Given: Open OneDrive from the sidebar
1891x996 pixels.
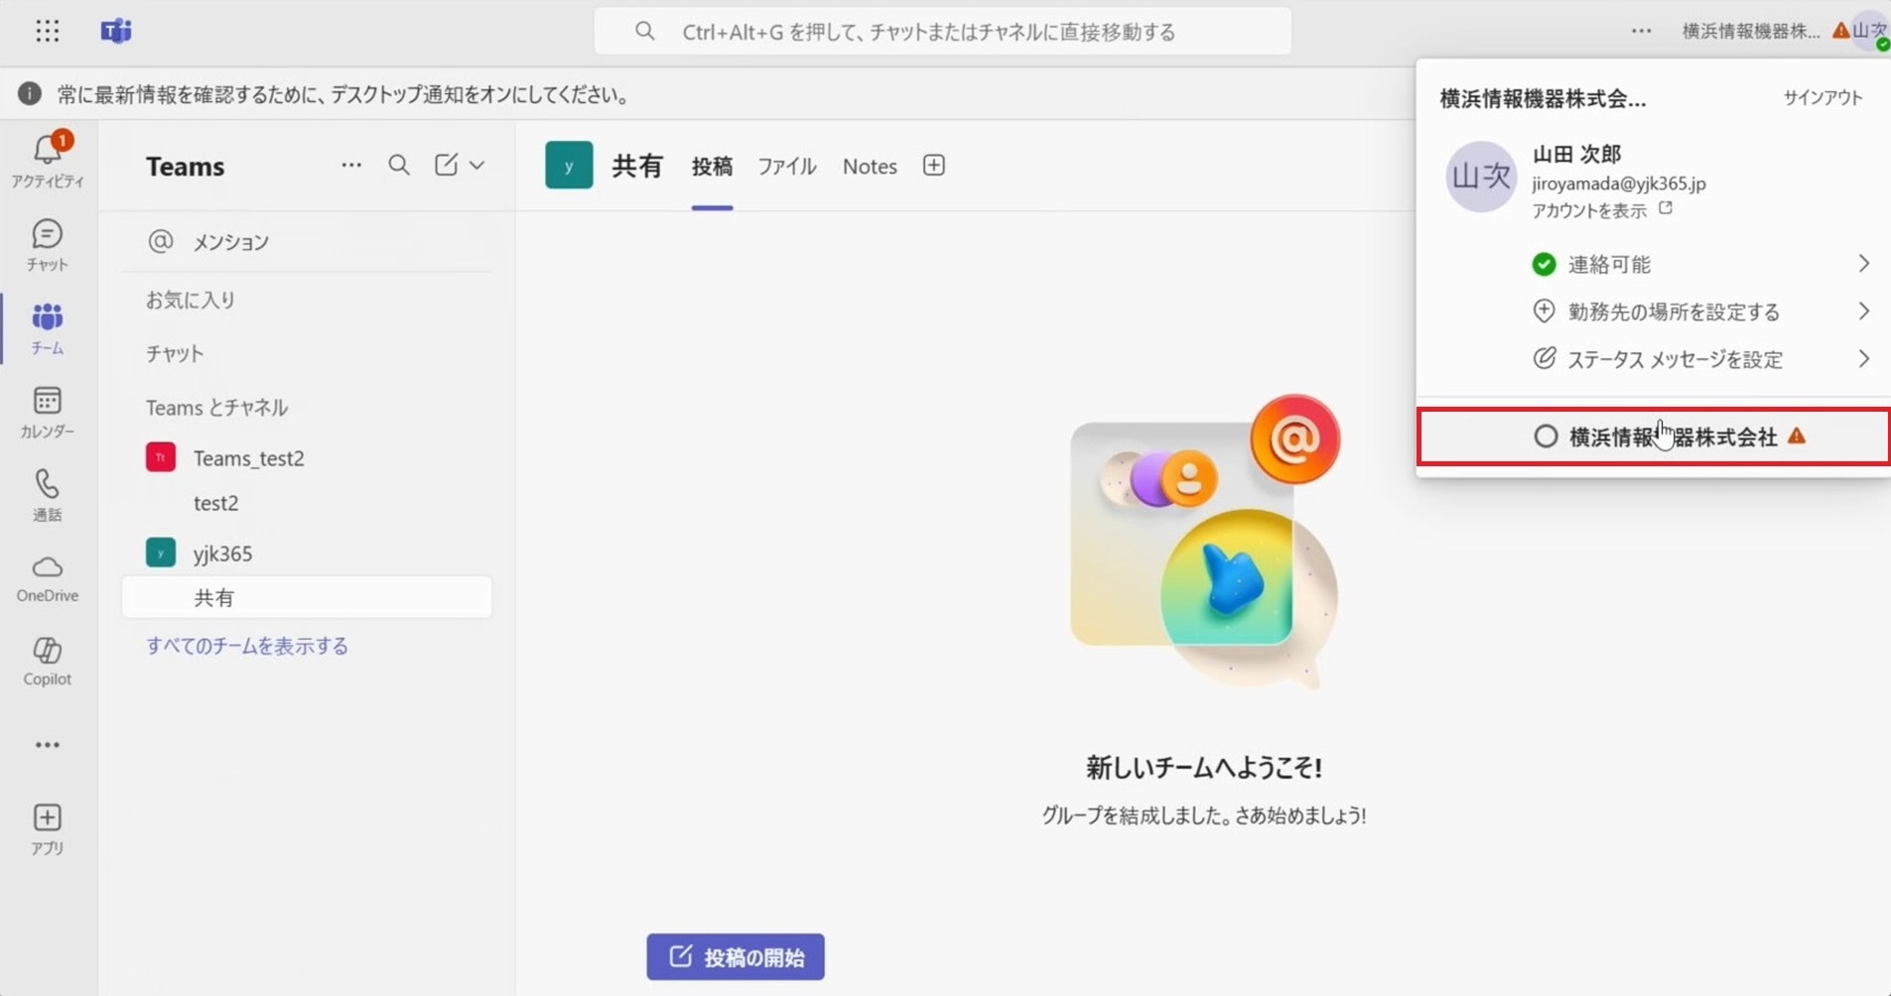Looking at the screenshot, I should tap(47, 578).
